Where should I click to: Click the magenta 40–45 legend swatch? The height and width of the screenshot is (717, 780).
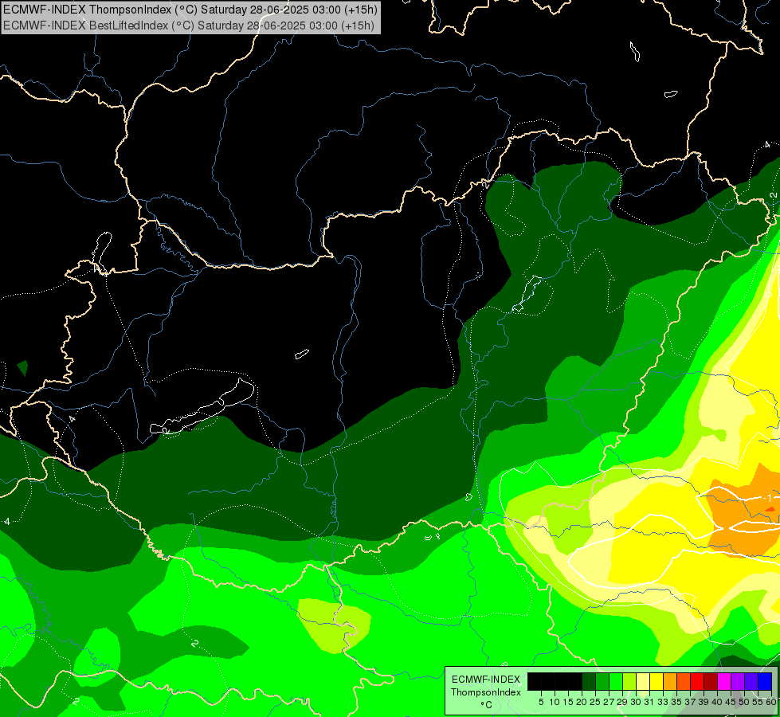coord(724,681)
